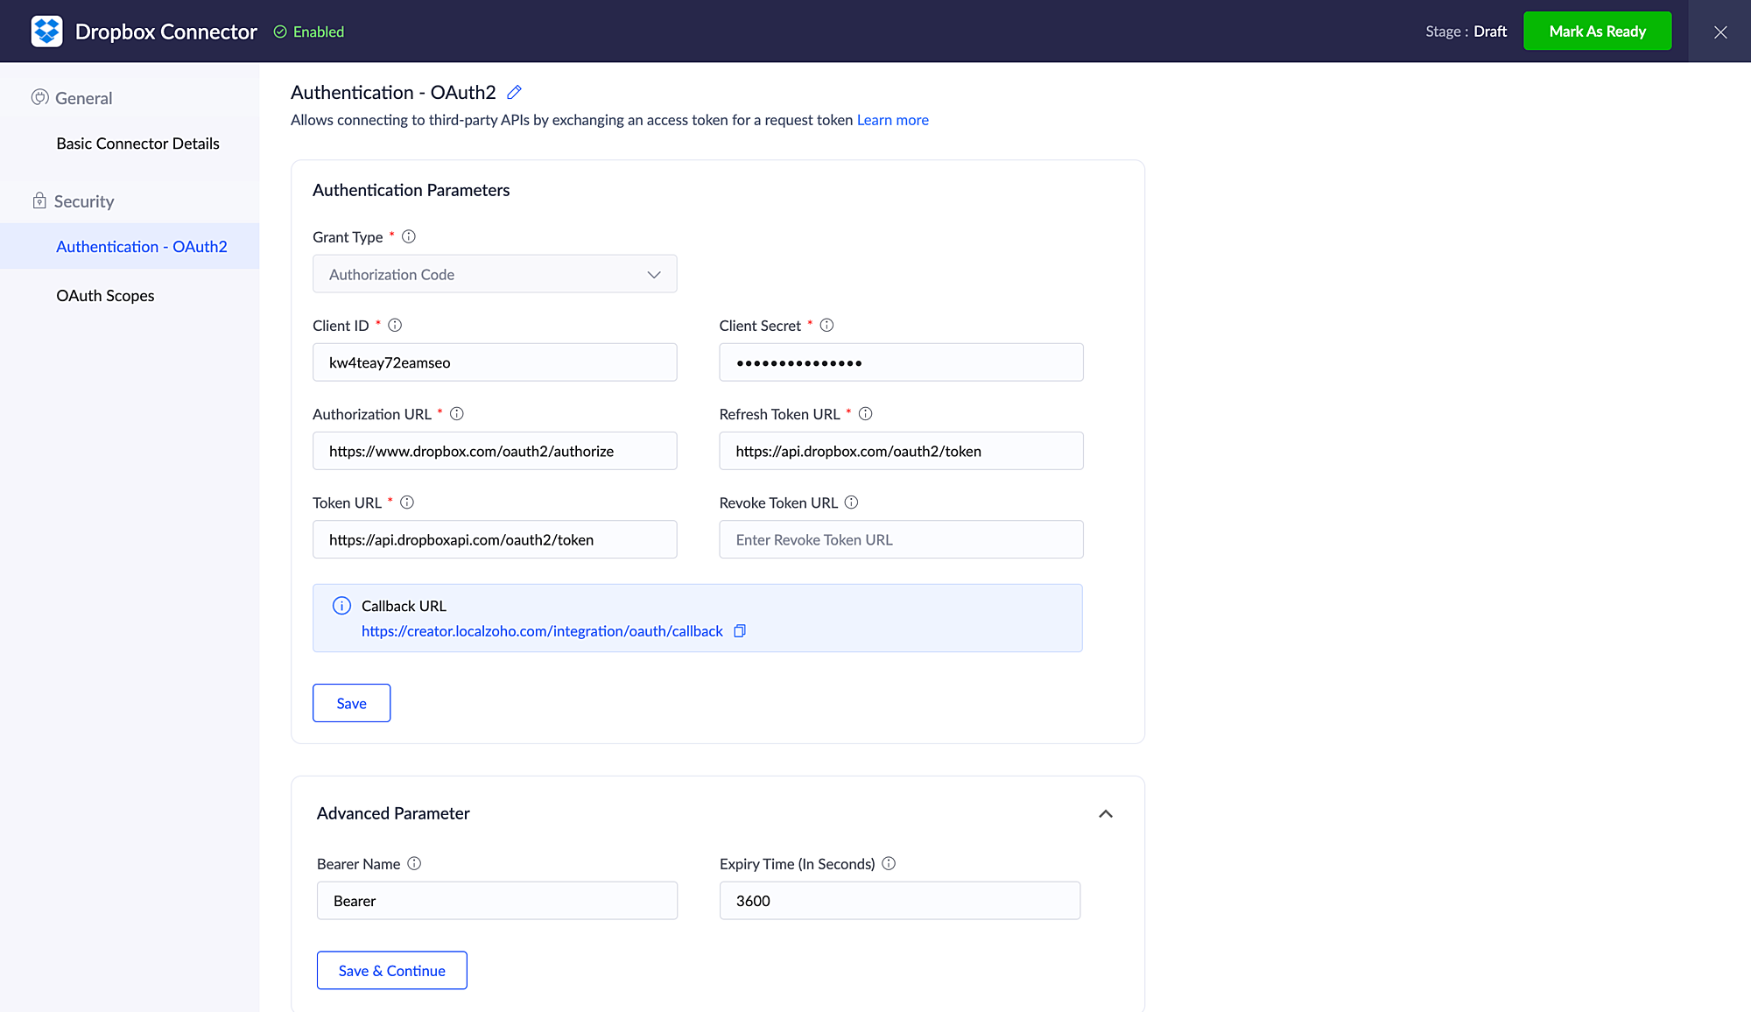
Task: Copy the Callback URL with the copy icon
Action: tap(740, 631)
